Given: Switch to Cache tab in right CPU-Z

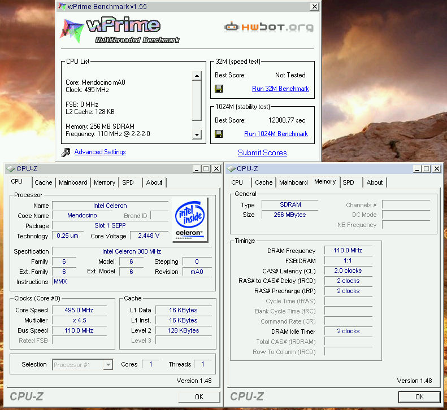Looking at the screenshot, I should point(264,182).
